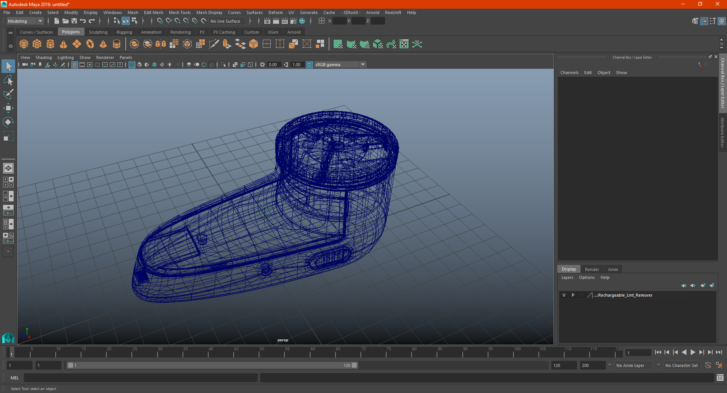
Task: Open the shelf settings gear menu
Action: point(11,46)
